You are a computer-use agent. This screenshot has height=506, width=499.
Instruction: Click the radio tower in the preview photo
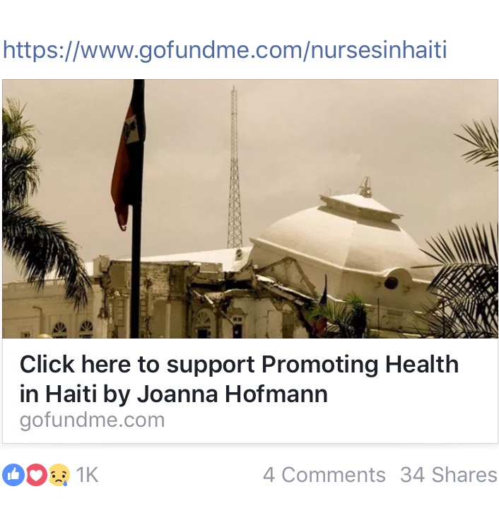click(x=235, y=167)
